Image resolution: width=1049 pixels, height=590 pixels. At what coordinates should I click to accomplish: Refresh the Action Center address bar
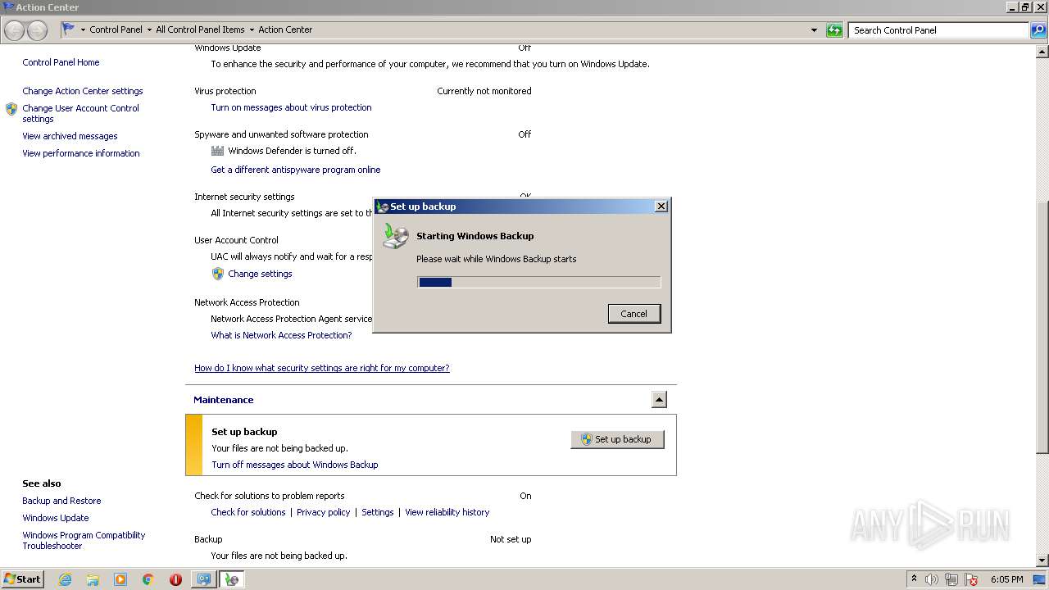[x=834, y=30]
